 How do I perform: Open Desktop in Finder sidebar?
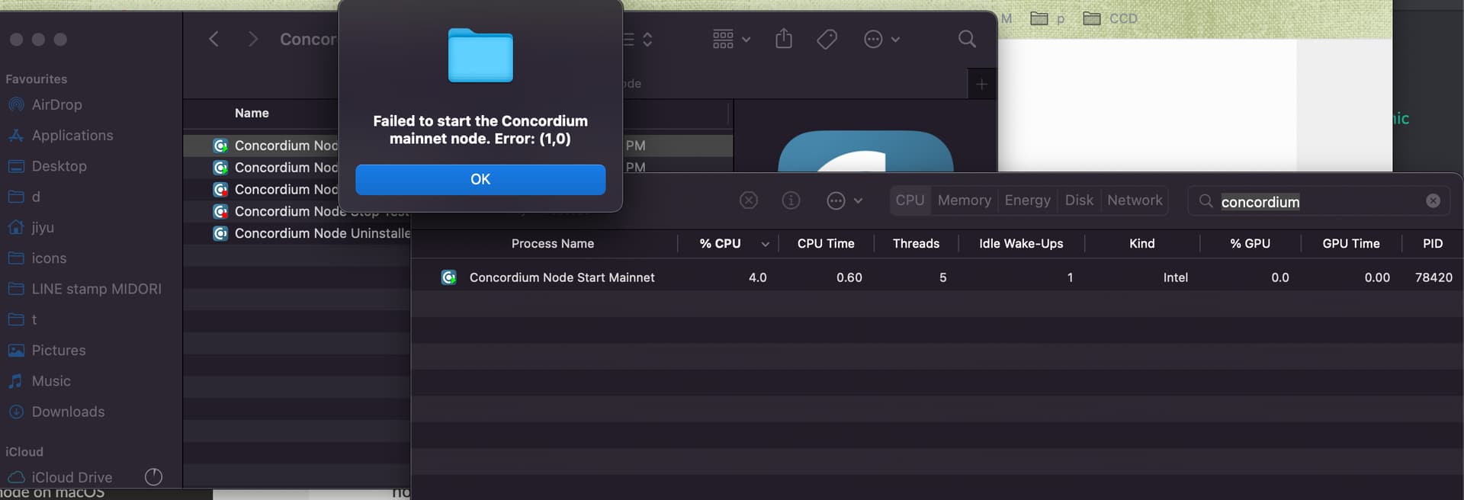tap(48, 166)
